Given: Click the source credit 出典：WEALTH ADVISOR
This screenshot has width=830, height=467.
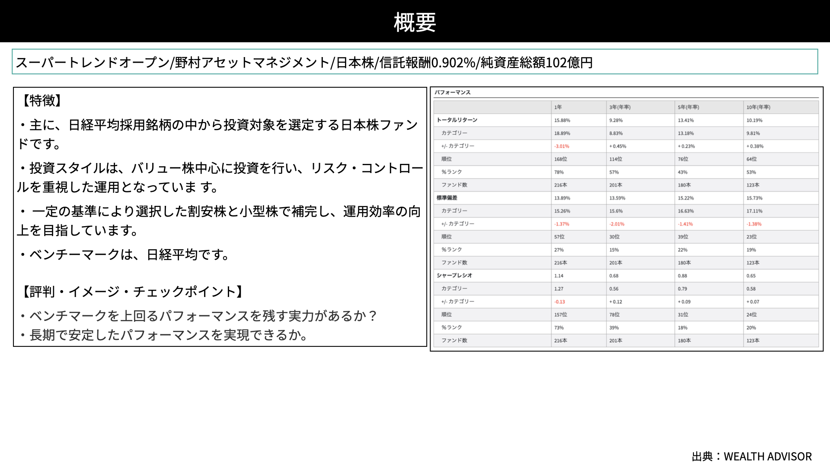Looking at the screenshot, I should (752, 456).
